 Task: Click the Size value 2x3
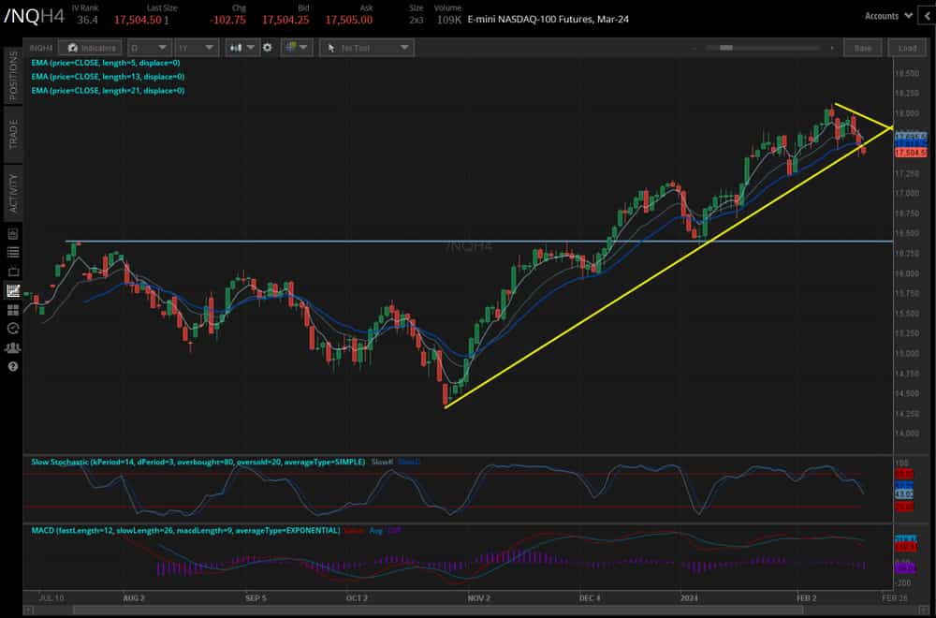[417, 21]
